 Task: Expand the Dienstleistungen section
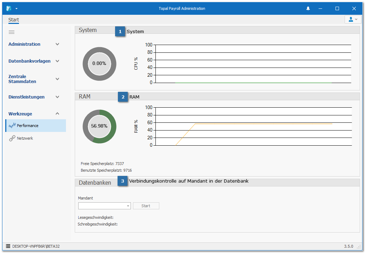58,97
